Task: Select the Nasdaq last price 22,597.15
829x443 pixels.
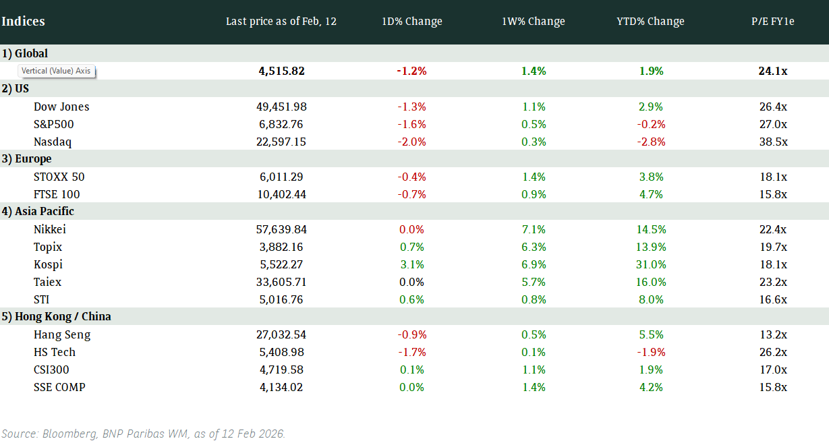Action: [281, 142]
